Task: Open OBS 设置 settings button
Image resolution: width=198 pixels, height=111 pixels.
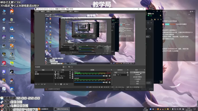Action: pos(137,81)
